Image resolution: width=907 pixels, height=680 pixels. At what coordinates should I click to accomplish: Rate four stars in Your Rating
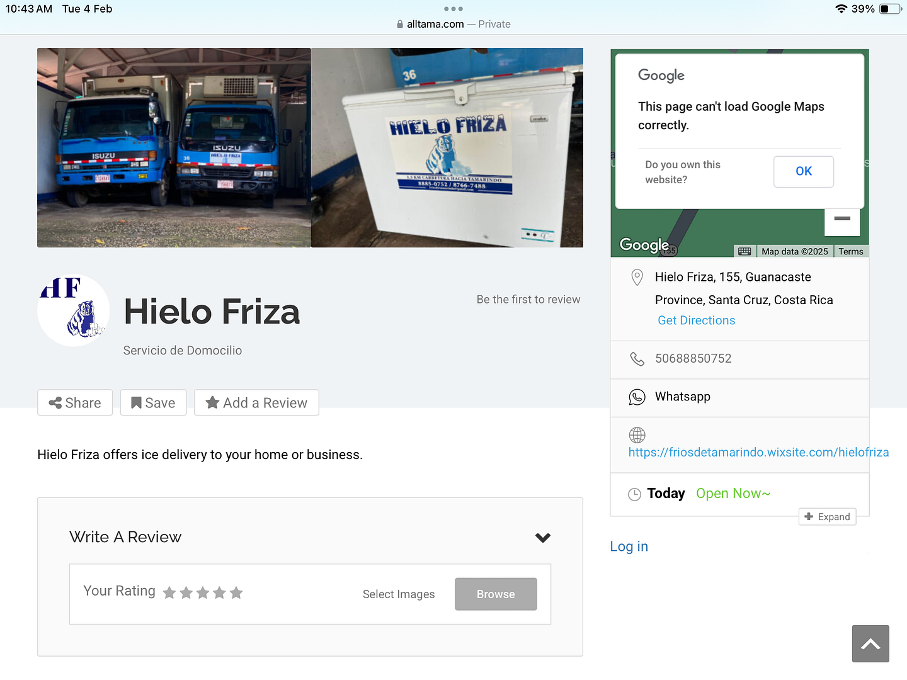tap(219, 592)
